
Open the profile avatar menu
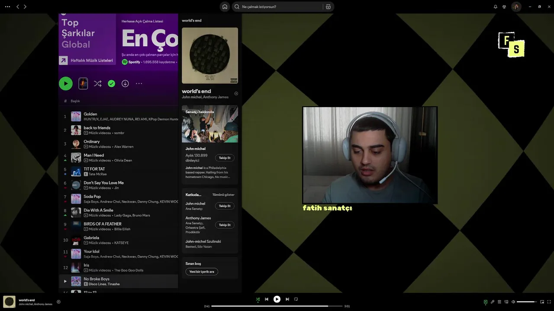516,6
